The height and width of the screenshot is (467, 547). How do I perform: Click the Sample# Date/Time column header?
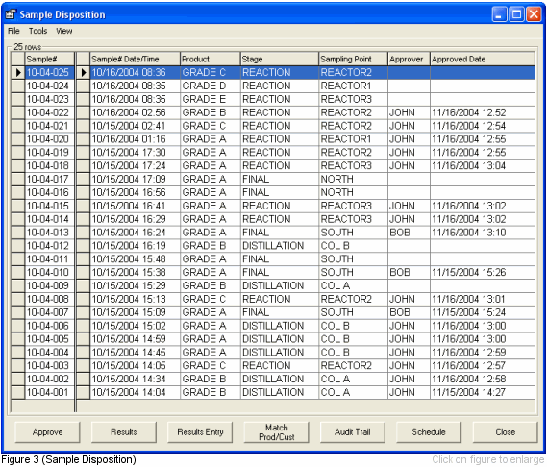tap(135, 59)
